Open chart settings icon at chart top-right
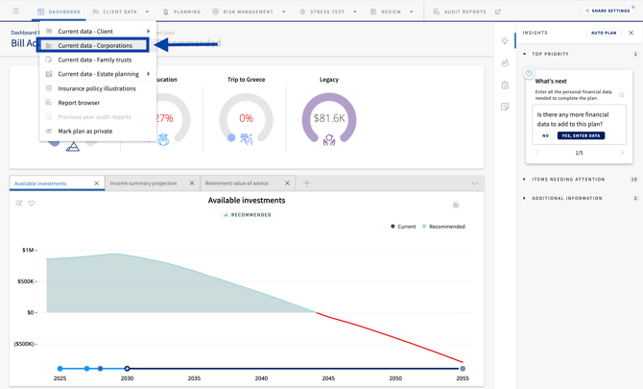 (x=456, y=206)
